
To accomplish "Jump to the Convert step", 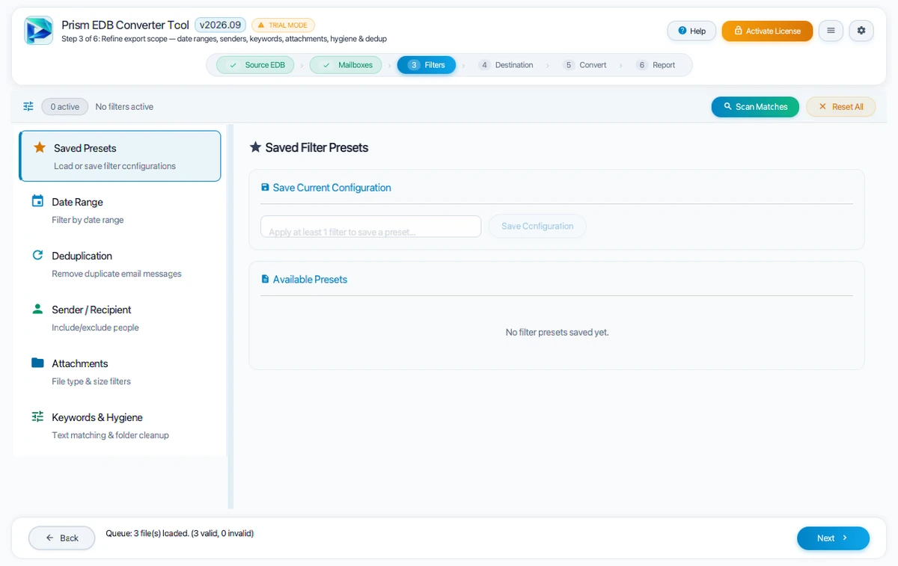I will [x=584, y=65].
